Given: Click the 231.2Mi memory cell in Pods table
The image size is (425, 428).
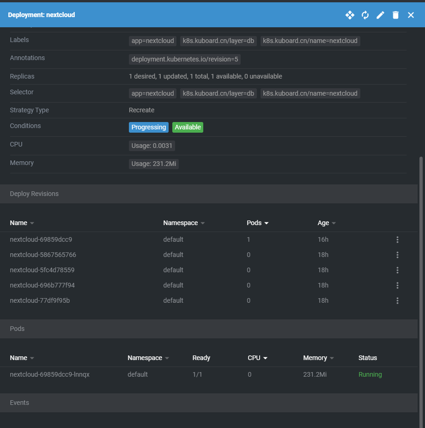Looking at the screenshot, I should (315, 374).
